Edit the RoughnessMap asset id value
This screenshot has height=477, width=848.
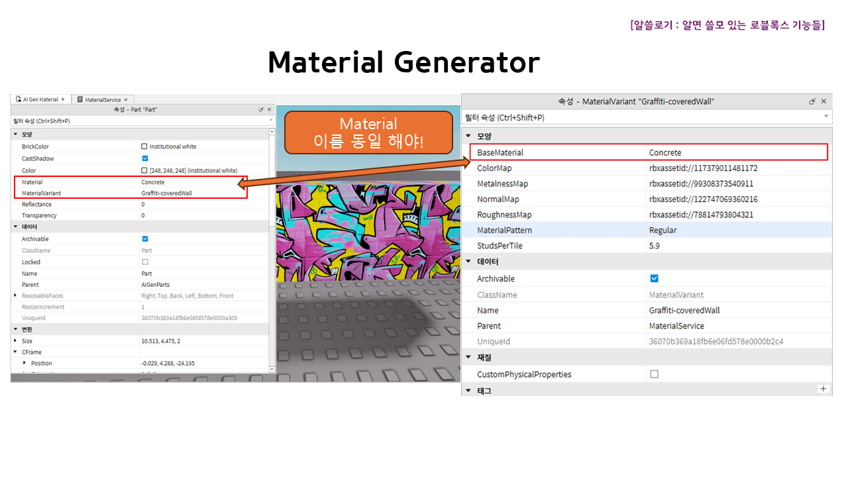pyautogui.click(x=701, y=215)
